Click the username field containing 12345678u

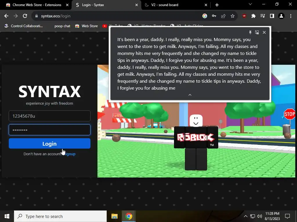pos(49,116)
